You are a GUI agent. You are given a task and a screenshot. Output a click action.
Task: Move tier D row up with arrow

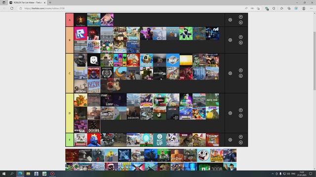(x=240, y=110)
